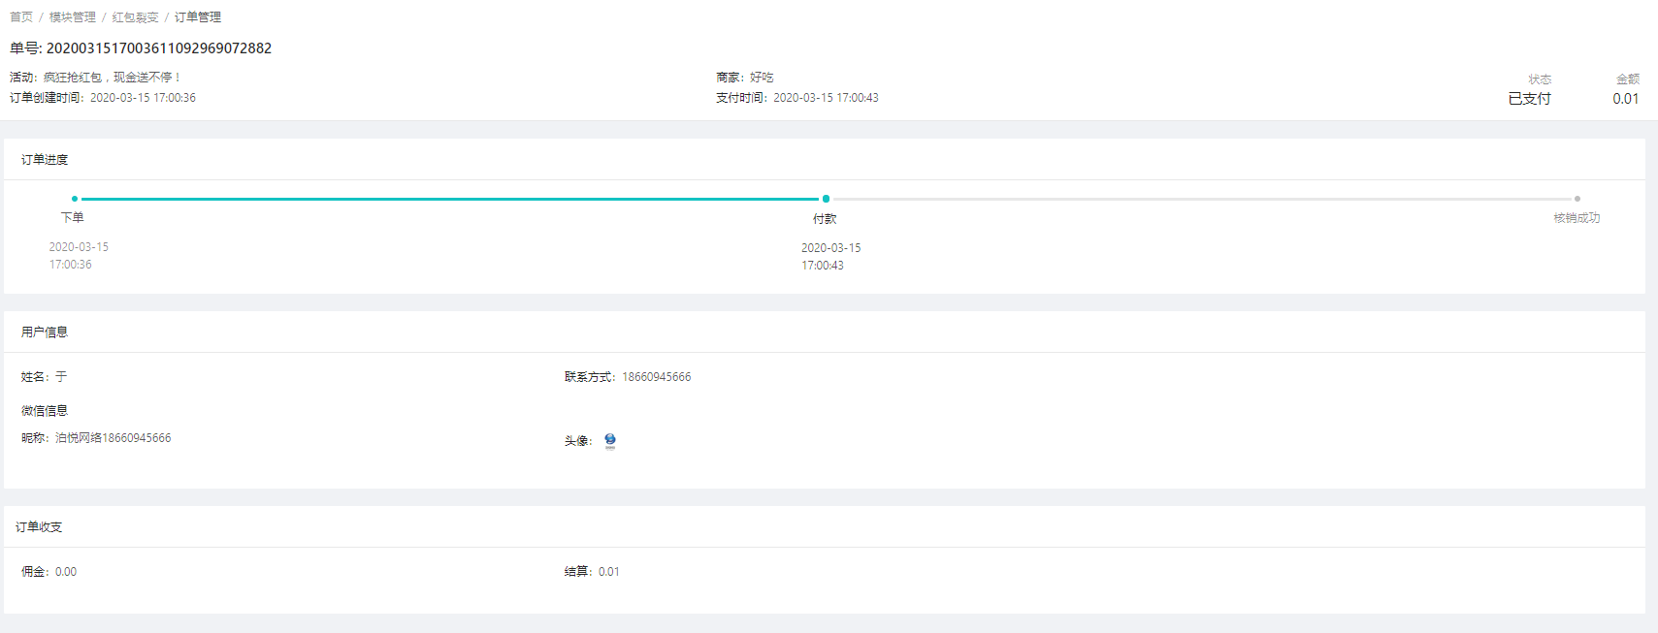Click the WeChat nickname 泊悦网络18660945666

point(113,438)
